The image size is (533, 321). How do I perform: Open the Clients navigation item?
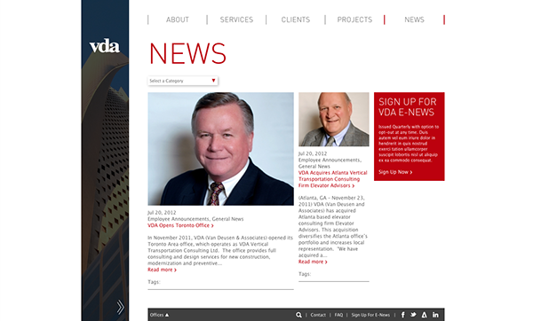[296, 20]
